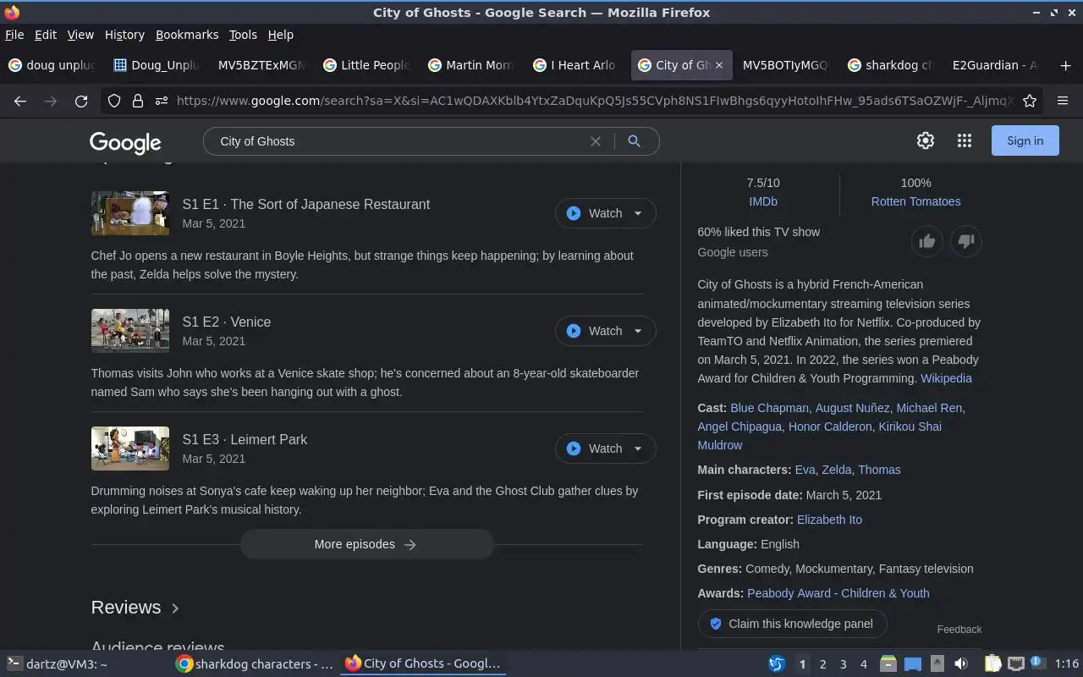Click the thumbs up icon
Image resolution: width=1083 pixels, height=677 pixels.
[927, 241]
